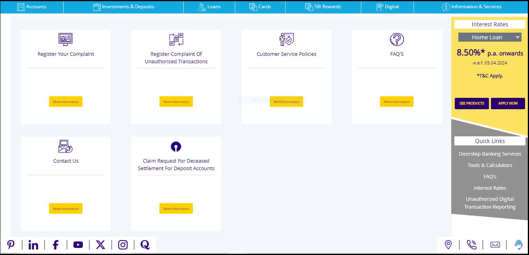Click the SEE PRODUCTS button
Viewport: 529px width, 255px height.
click(472, 103)
